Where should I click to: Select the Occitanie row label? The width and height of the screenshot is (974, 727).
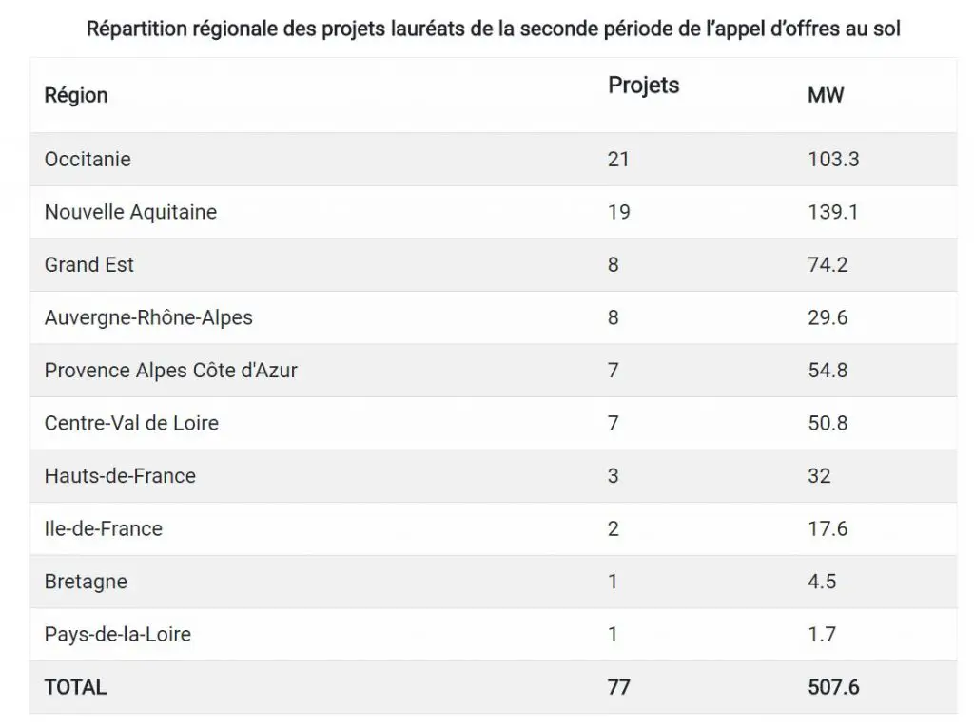pyautogui.click(x=88, y=159)
